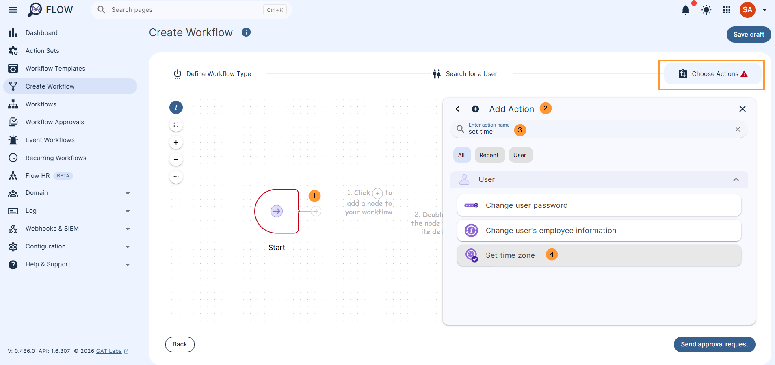Open Dashboard in the sidebar
The height and width of the screenshot is (365, 775).
(70, 33)
